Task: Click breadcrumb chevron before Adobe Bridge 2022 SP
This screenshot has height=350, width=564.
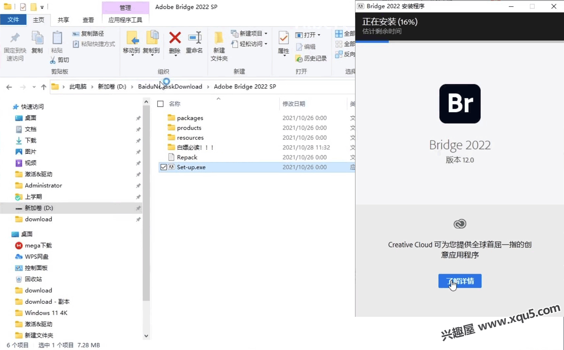Action: (208, 87)
